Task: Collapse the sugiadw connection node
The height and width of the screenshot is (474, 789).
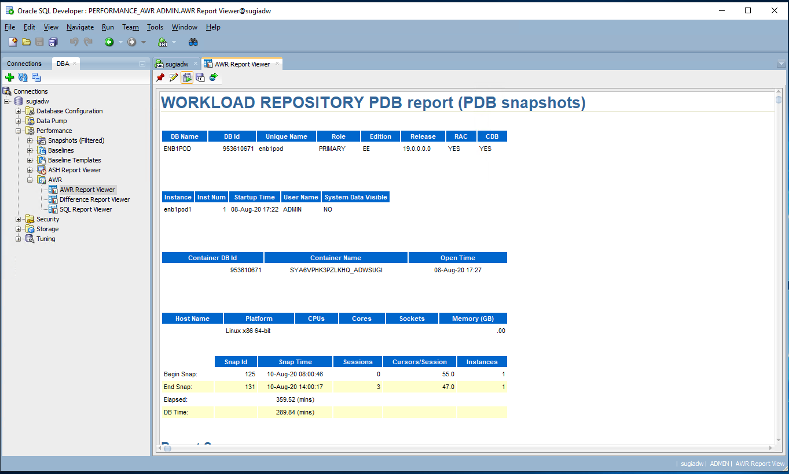Action: [7, 101]
